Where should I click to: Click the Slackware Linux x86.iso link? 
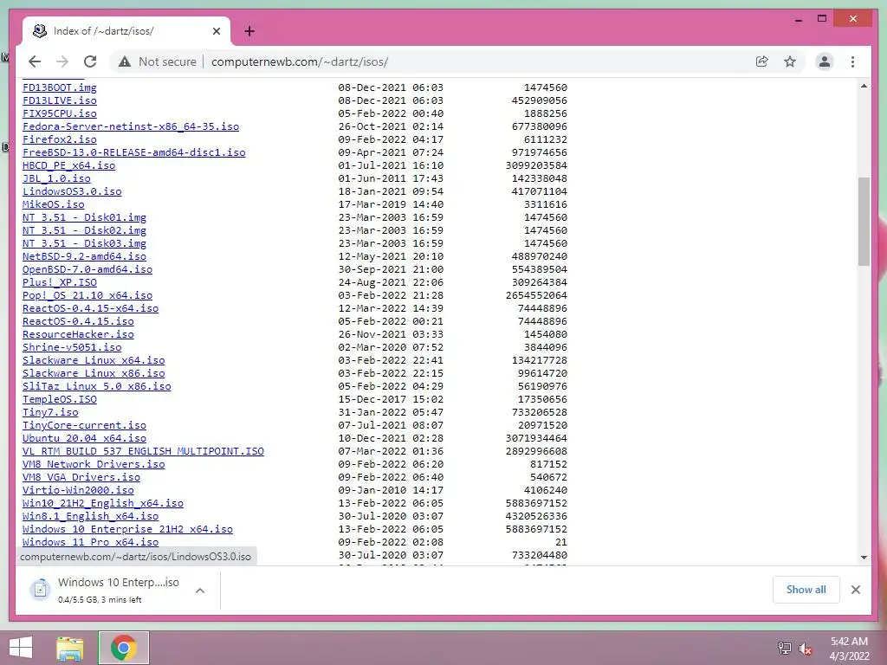pyautogui.click(x=94, y=374)
